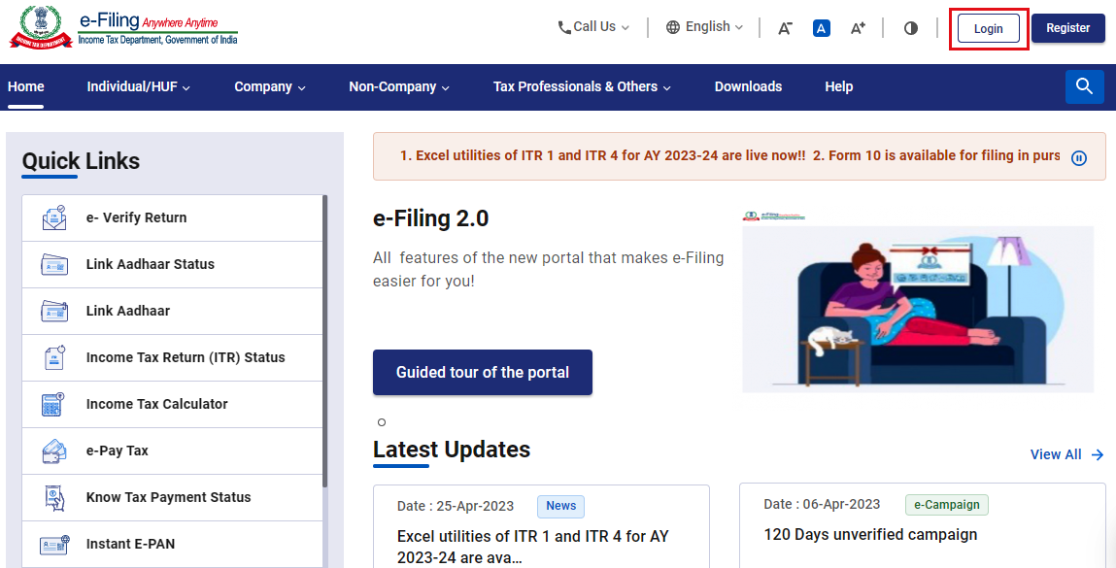Open the Downloads menu item

pyautogui.click(x=748, y=86)
